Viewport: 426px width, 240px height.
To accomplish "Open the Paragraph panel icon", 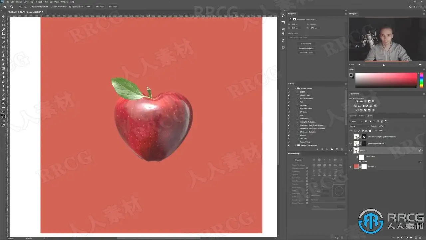I will 283,33.
